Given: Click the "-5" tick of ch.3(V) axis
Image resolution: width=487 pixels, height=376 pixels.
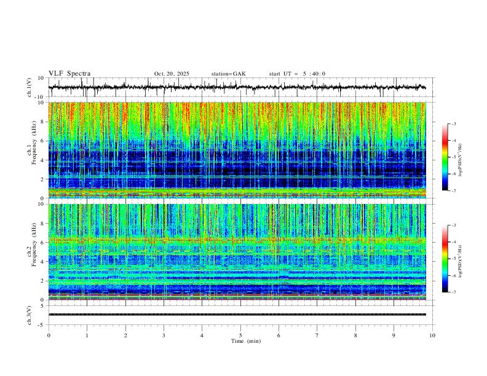Looking at the screenshot, I should click(42, 325).
